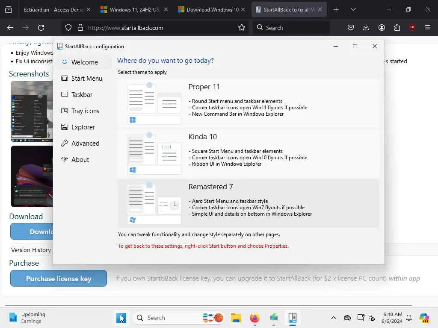Click the muted volume tray icon
This screenshot has width=438, height=328.
[x=372, y=318]
